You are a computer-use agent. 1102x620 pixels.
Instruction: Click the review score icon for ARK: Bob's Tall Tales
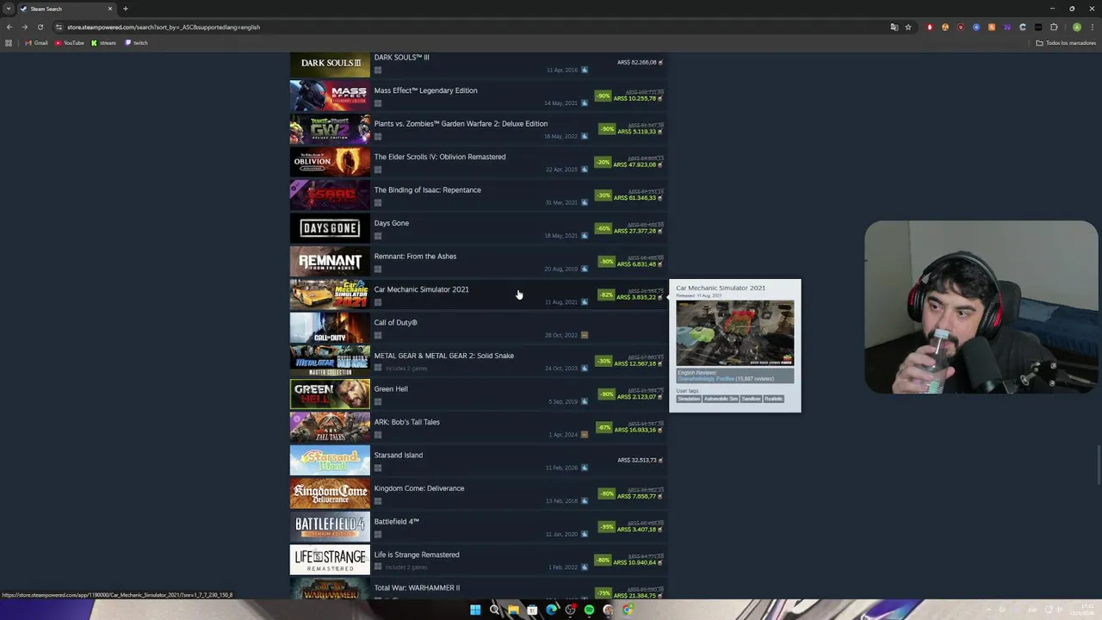[585, 435]
